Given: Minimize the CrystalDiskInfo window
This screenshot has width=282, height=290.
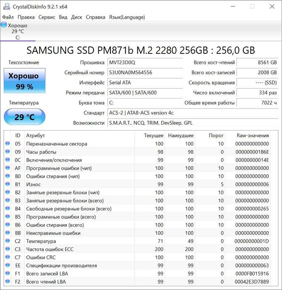Looking at the screenshot, I should pyautogui.click(x=233, y=7).
